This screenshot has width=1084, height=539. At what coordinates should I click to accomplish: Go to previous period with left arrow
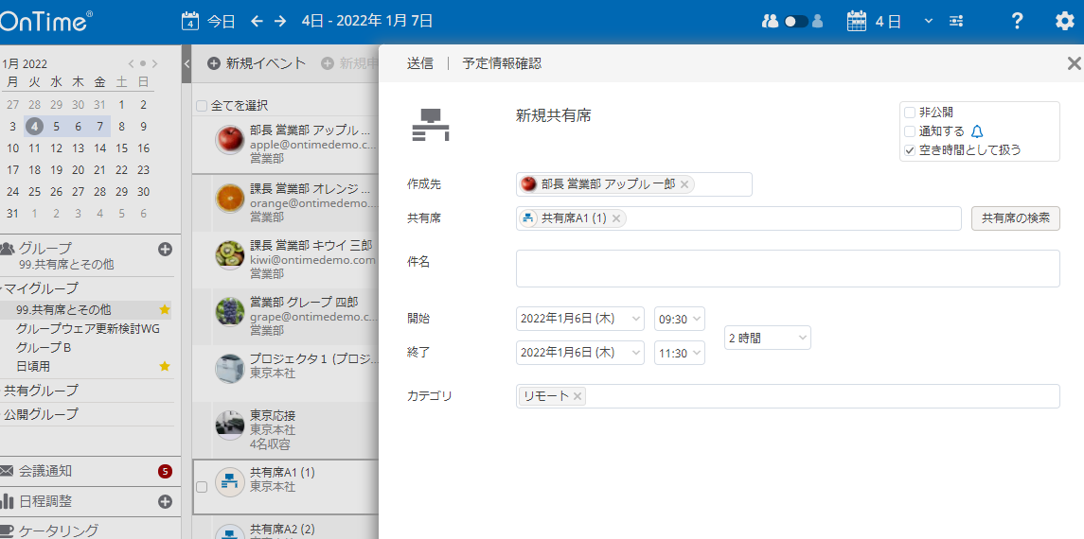[x=257, y=22]
